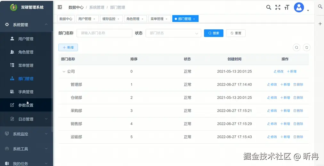Viewport: 324px width, 166px height.
Task: Click the blue 搜索 button
Action: (x=214, y=33)
